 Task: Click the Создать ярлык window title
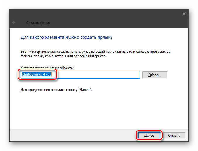[x=38, y=23]
